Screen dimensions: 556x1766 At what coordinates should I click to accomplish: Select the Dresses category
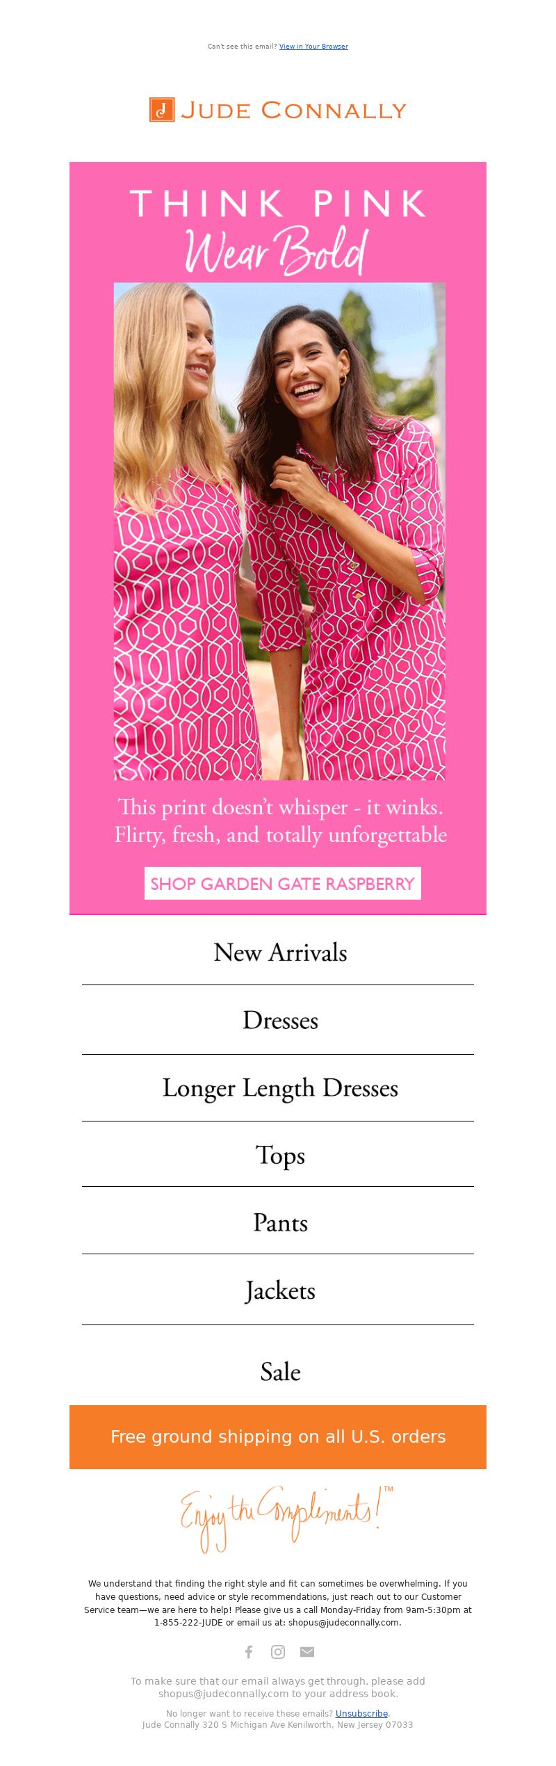[x=280, y=1021]
